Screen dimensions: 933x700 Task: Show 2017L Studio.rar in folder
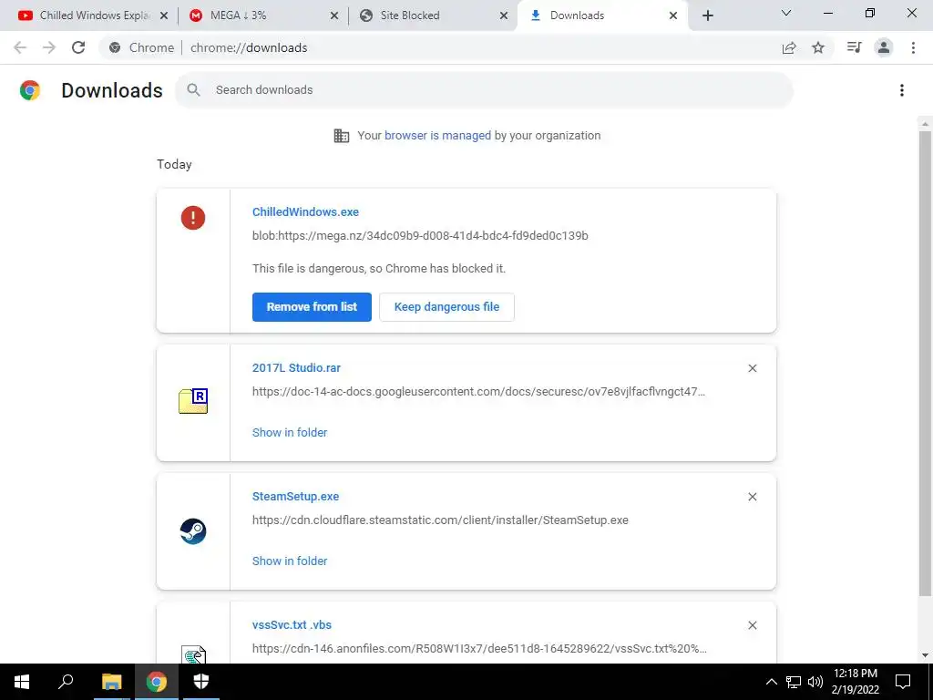[290, 433]
